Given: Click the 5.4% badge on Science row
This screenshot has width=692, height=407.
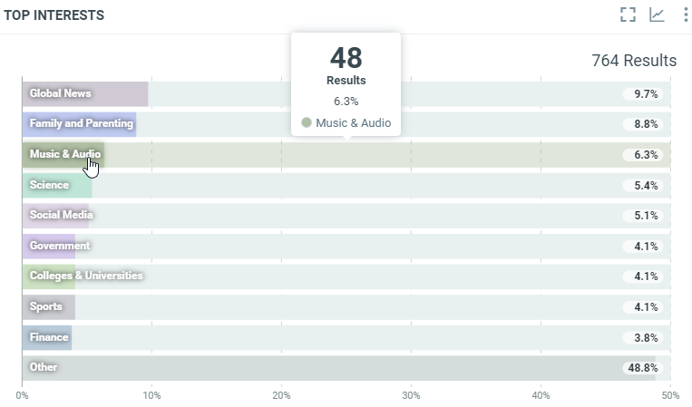Looking at the screenshot, I should [x=646, y=186].
